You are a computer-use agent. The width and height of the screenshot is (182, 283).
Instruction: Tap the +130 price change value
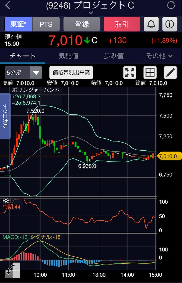[118, 40]
